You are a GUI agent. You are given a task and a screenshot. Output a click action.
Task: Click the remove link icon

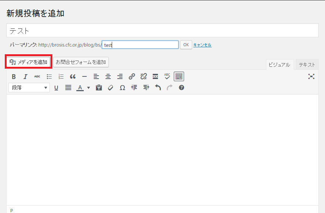144,76
